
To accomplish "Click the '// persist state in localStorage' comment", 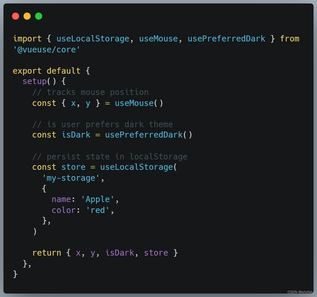I will (110, 157).
